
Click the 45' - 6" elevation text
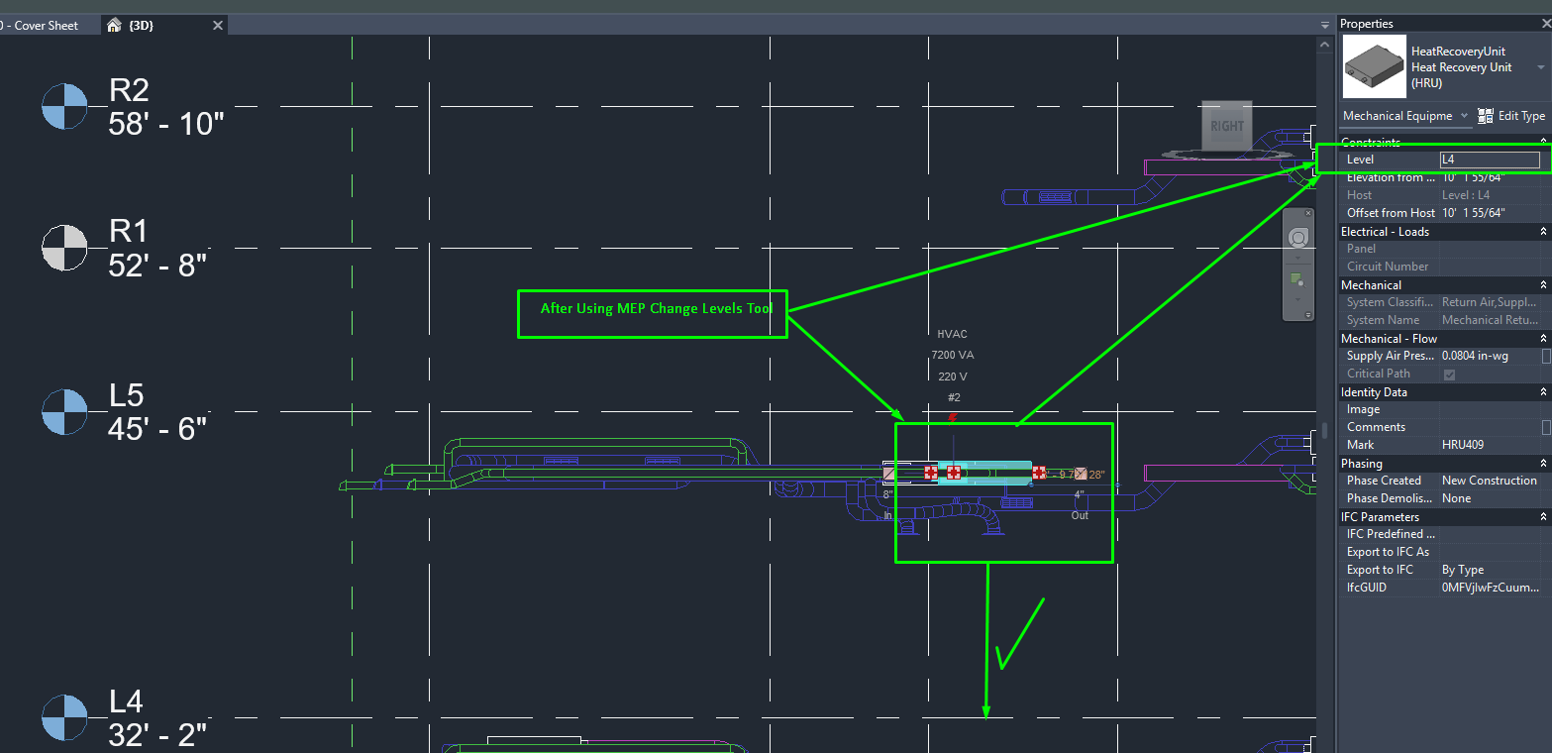(157, 428)
